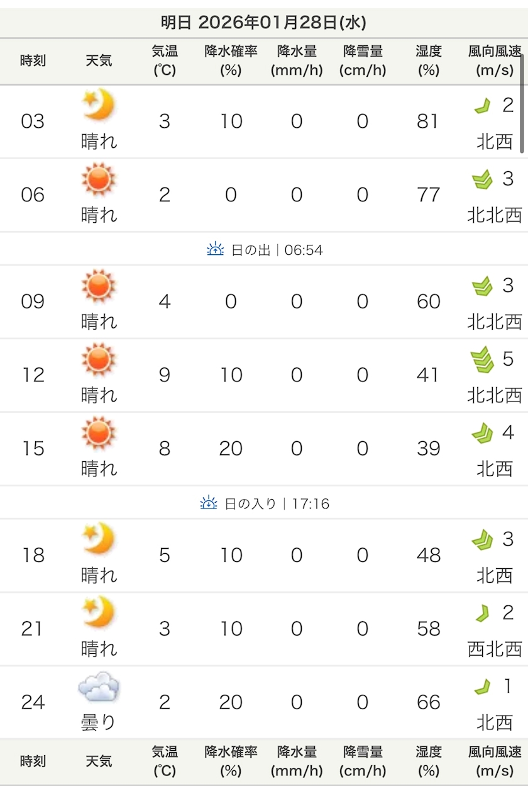Click the 降水確率 column header at top

click(x=231, y=60)
